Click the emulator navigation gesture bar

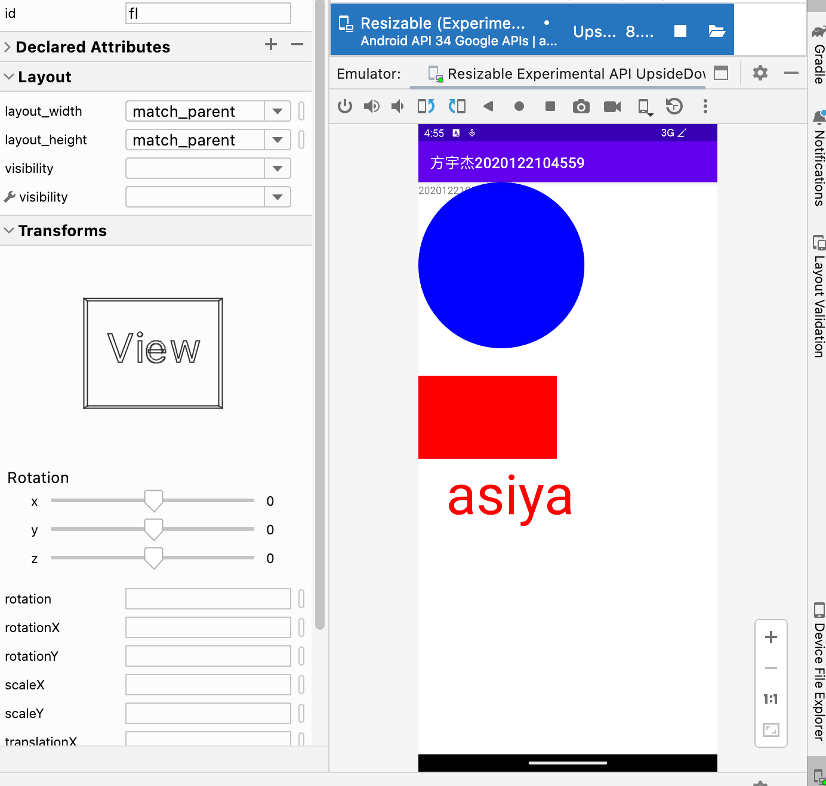pos(568,763)
